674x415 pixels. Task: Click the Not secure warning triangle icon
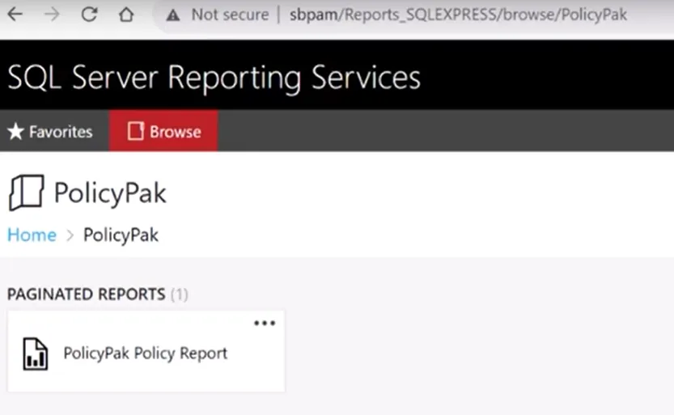172,15
